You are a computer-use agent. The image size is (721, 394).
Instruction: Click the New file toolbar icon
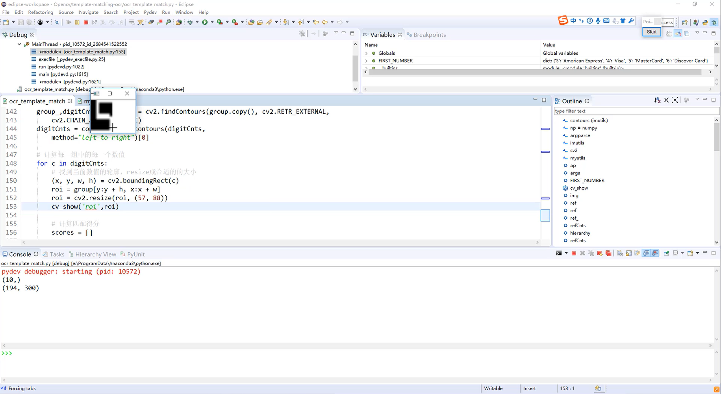click(x=6, y=22)
